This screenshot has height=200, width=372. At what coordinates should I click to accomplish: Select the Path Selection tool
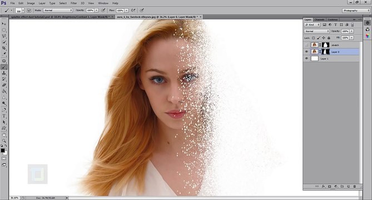[4, 122]
